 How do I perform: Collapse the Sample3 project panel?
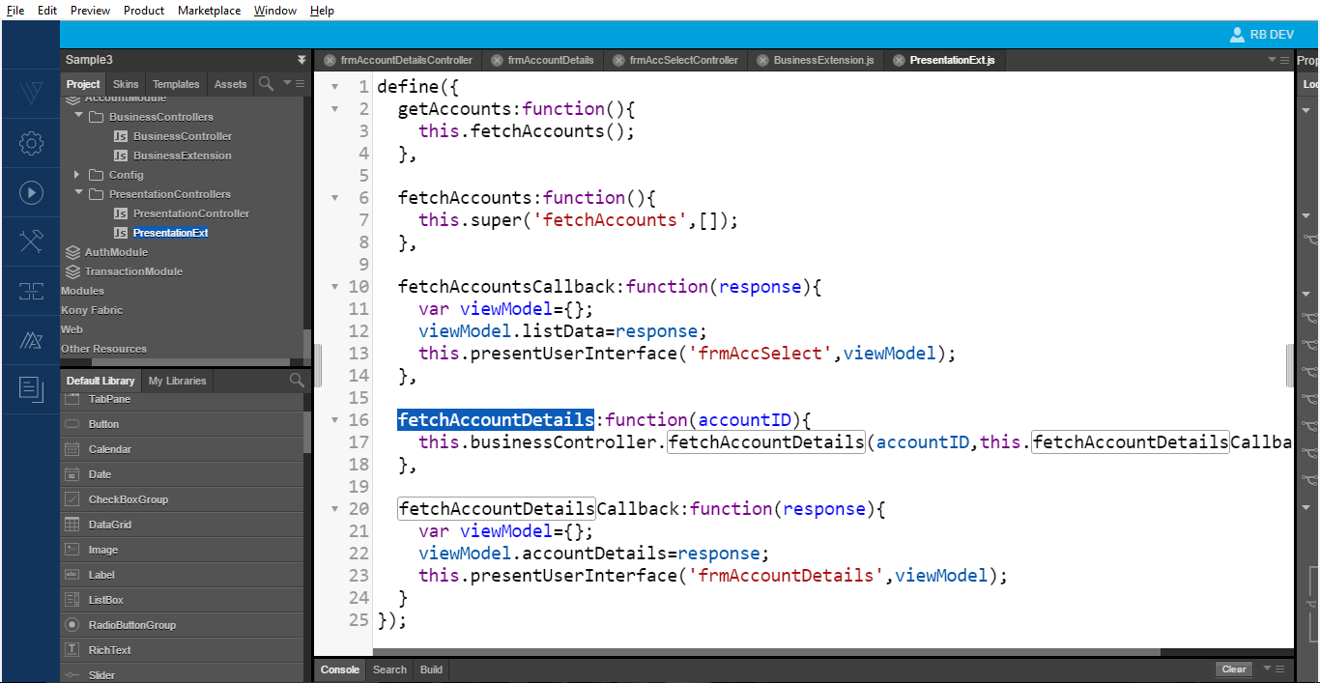301,60
